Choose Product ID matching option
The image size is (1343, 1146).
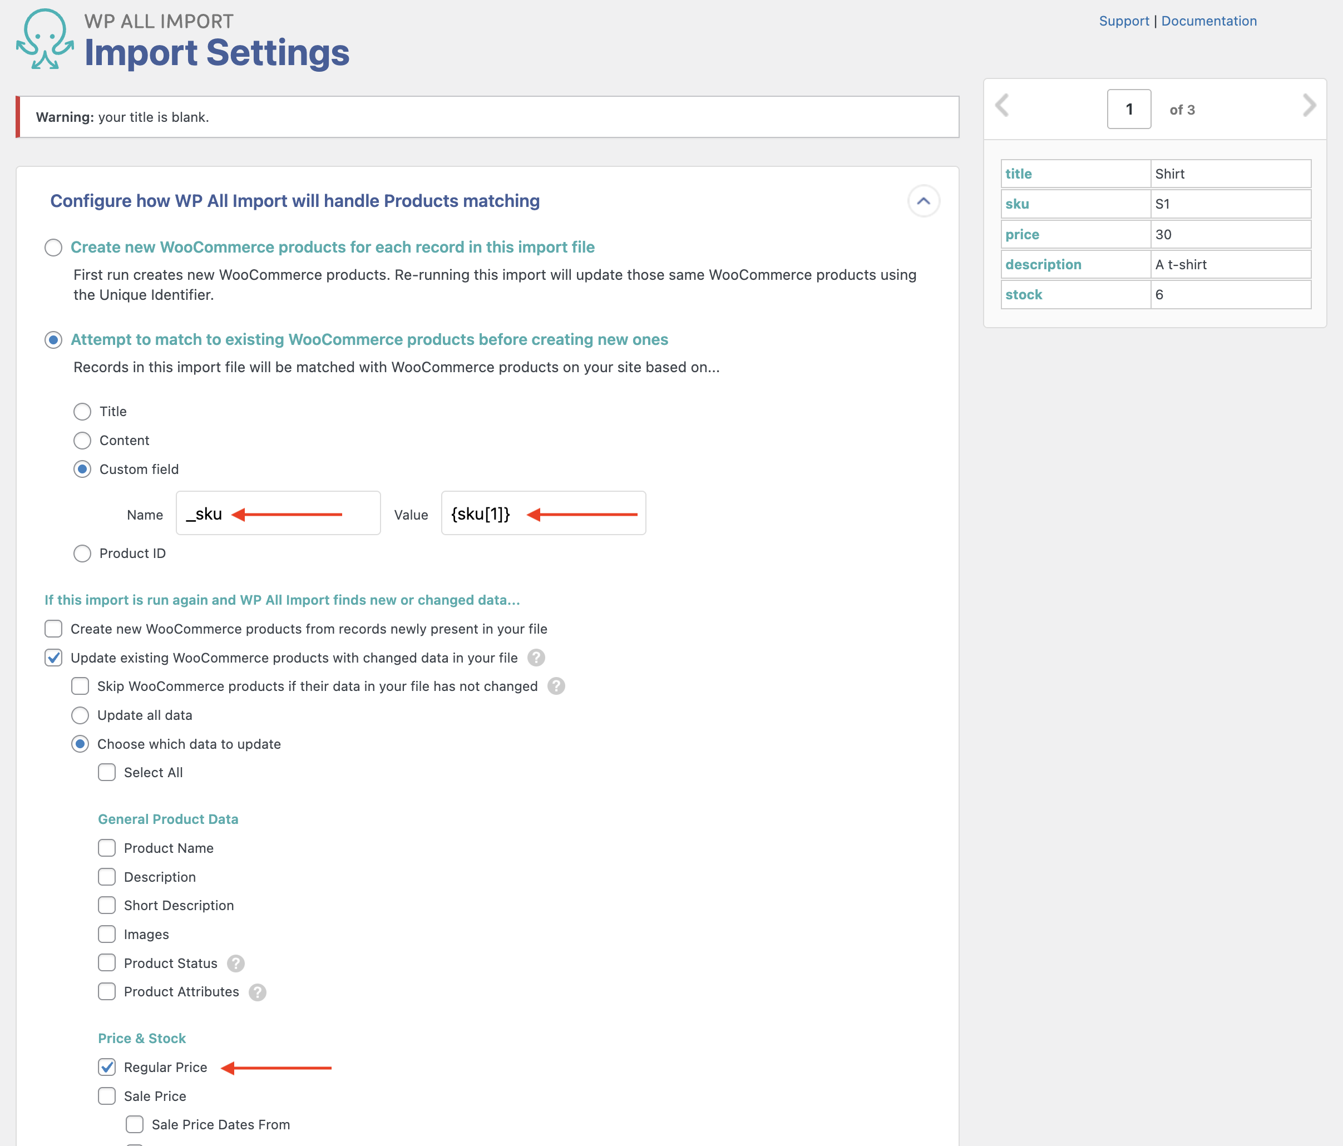(x=82, y=554)
